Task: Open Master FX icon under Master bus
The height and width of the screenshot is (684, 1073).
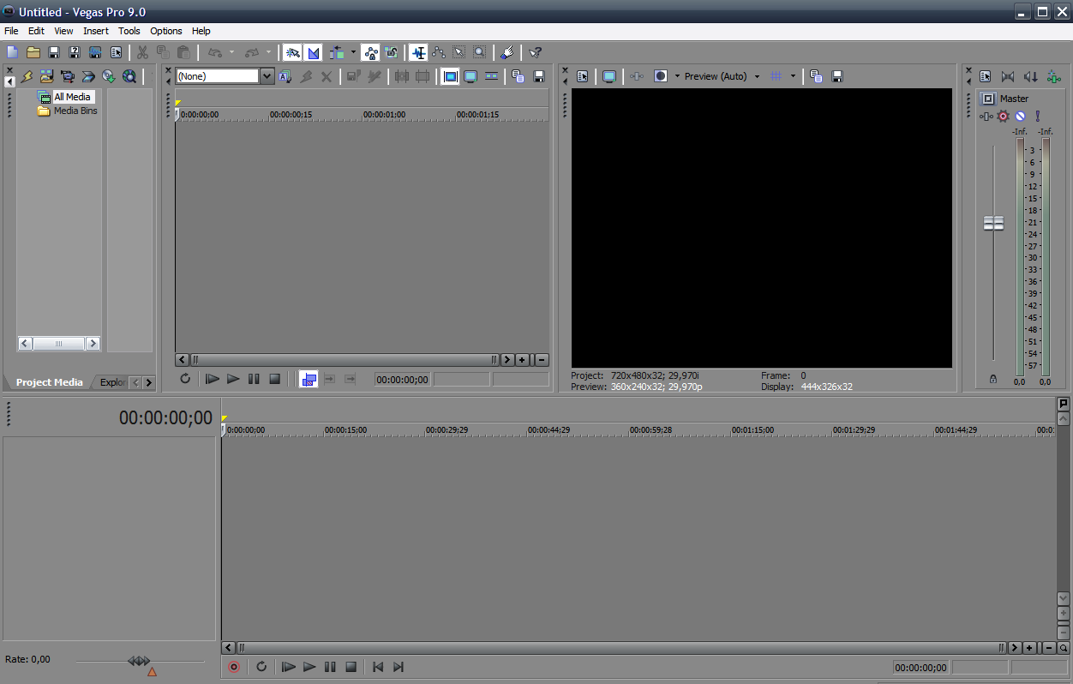Action: tap(987, 116)
